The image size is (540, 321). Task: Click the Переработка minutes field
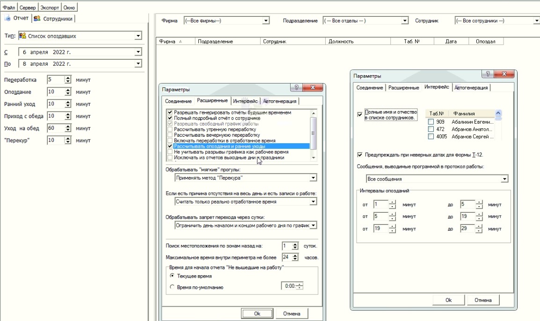click(x=55, y=80)
